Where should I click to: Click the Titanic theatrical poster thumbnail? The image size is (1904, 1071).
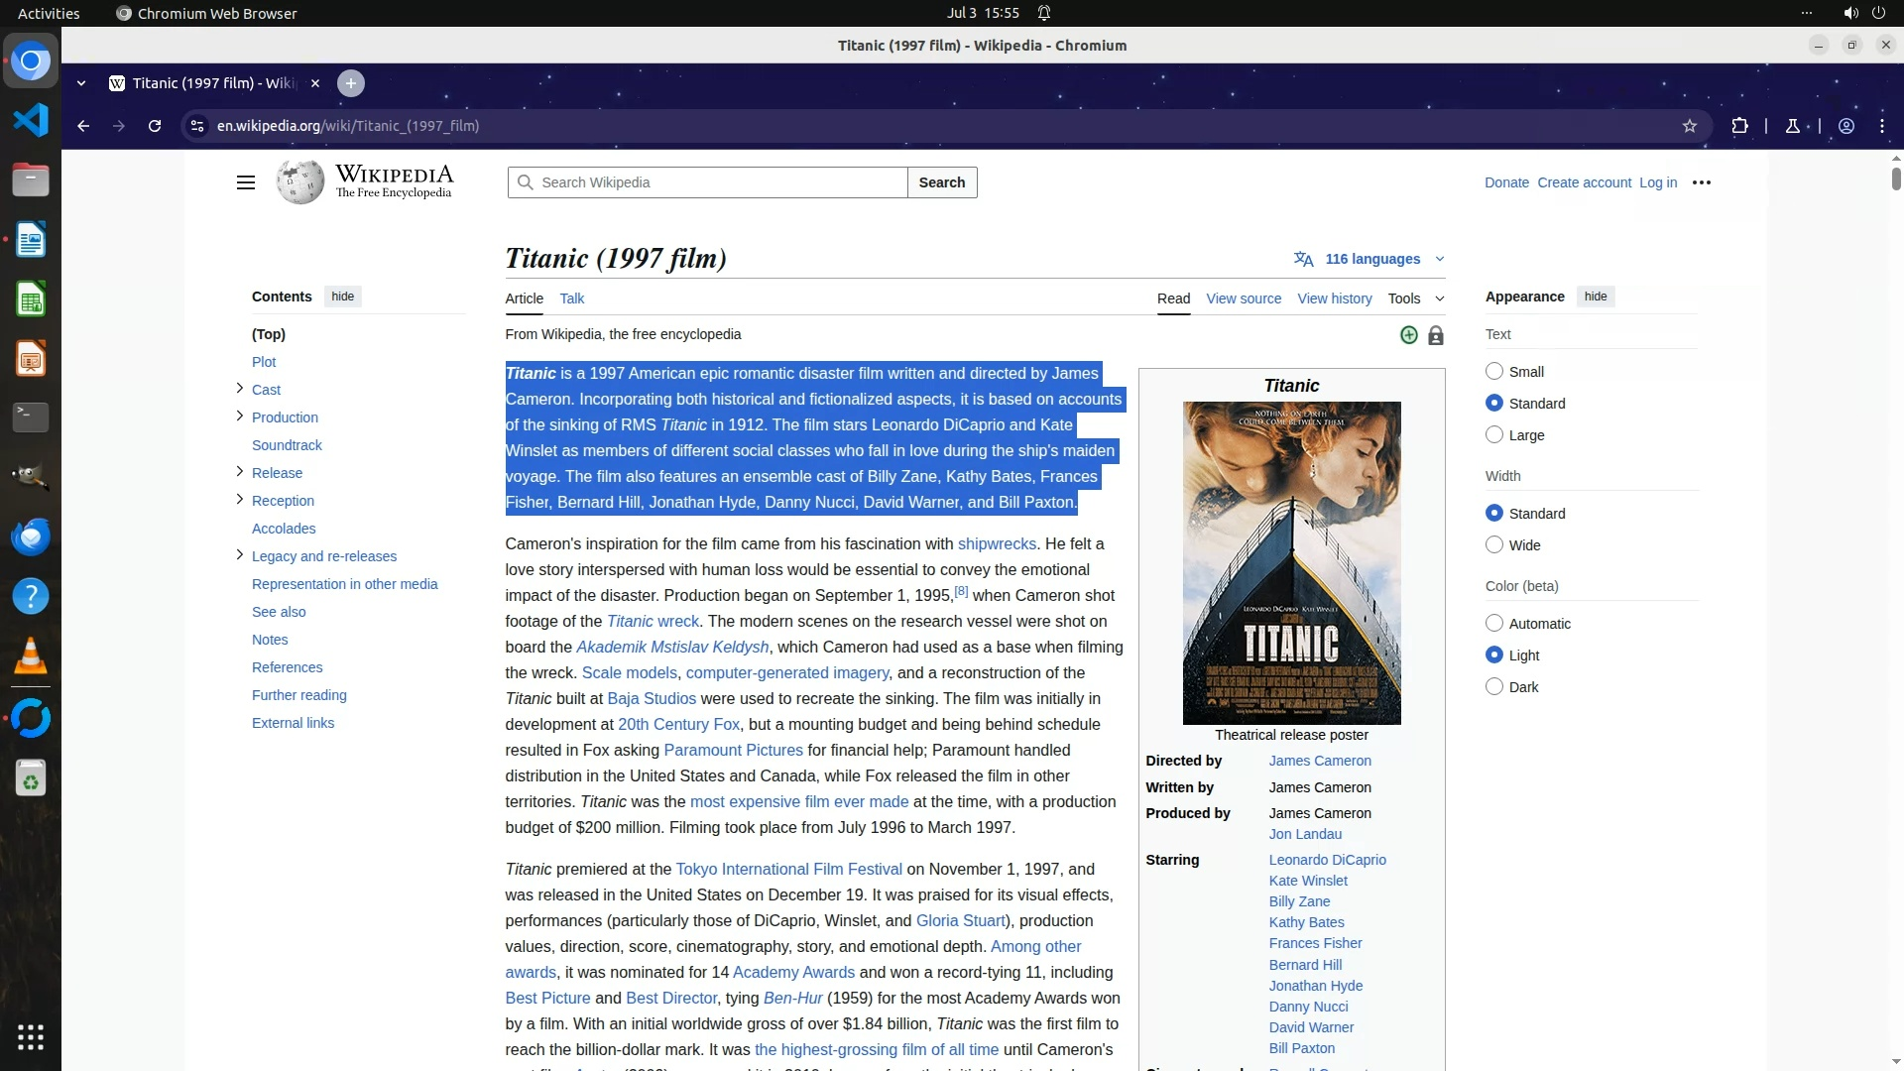point(1291,562)
